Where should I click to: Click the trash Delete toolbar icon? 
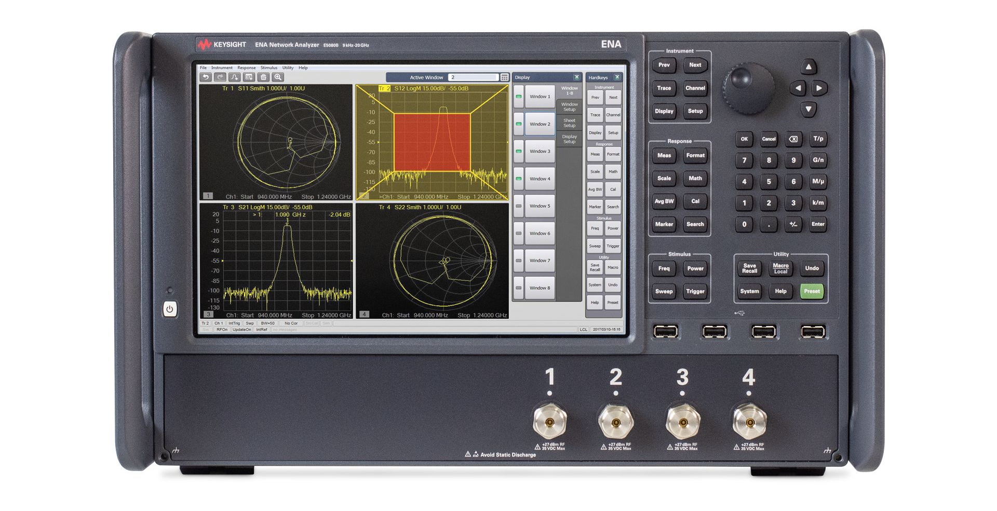pyautogui.click(x=264, y=77)
